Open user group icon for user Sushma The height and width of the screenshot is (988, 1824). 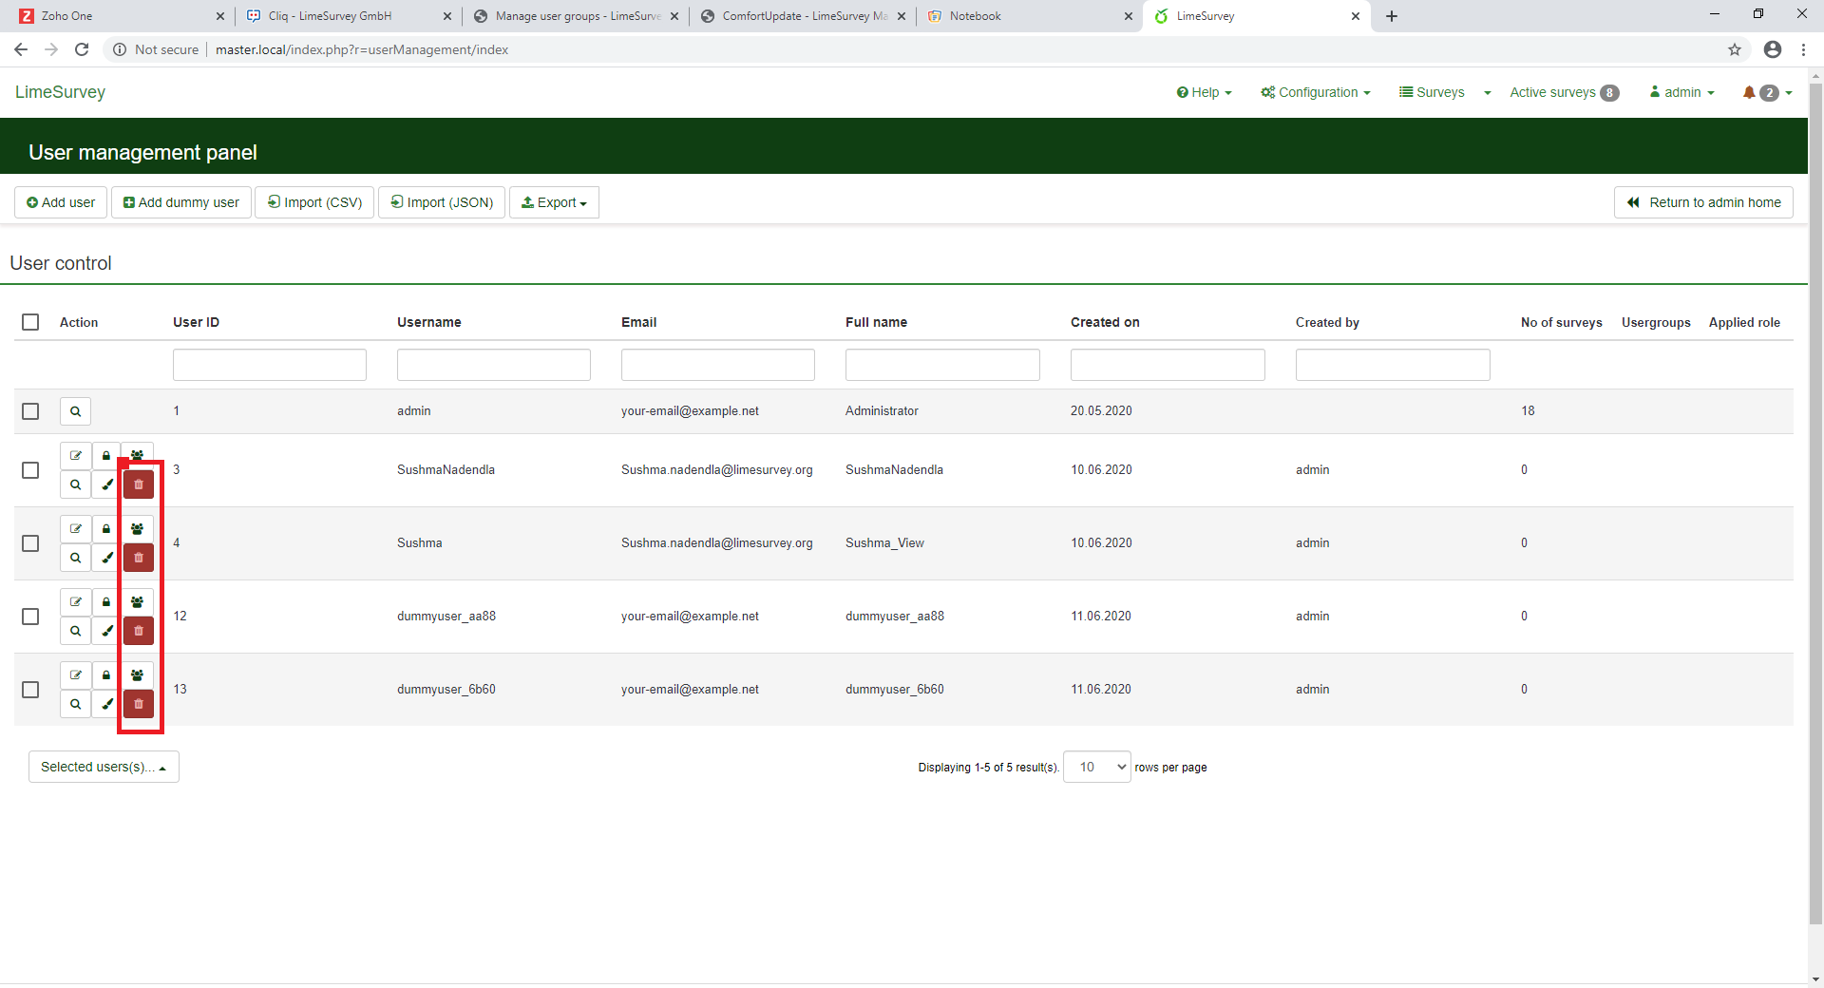[138, 529]
